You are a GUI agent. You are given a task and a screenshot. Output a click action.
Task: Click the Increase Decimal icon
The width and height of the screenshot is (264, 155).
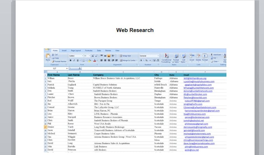154,60
